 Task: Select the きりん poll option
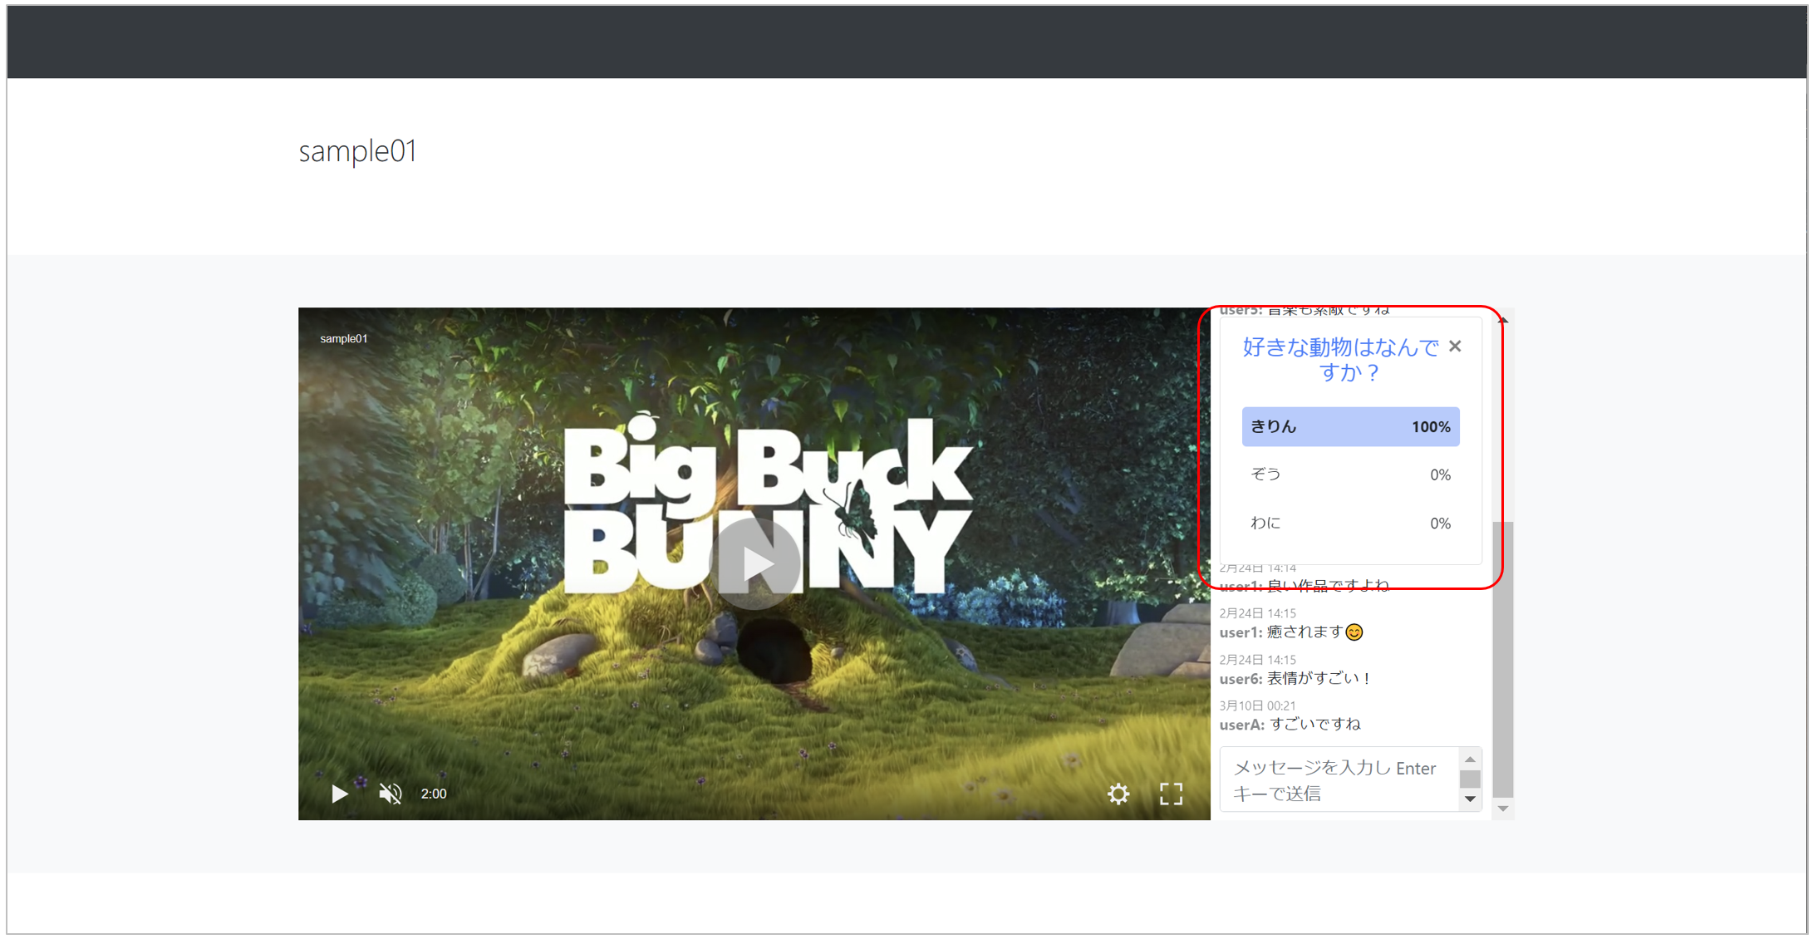(x=1350, y=426)
